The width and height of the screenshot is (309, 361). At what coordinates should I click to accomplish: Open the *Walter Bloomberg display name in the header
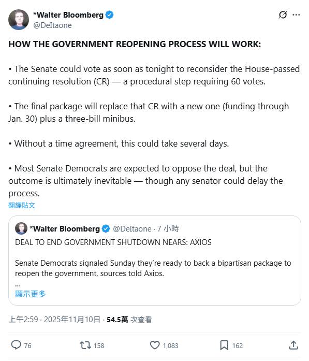(68, 15)
